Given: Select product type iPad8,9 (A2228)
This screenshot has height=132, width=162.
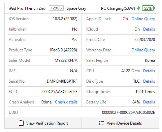Looking at the screenshot, I should pyautogui.click(x=64, y=50).
